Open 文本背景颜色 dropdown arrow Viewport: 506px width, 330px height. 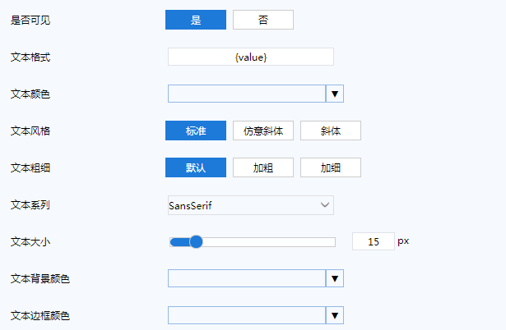[335, 278]
